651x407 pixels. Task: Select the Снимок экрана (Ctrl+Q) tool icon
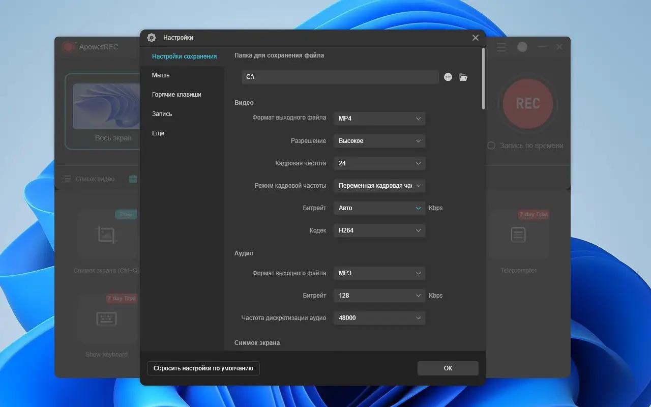tap(107, 235)
